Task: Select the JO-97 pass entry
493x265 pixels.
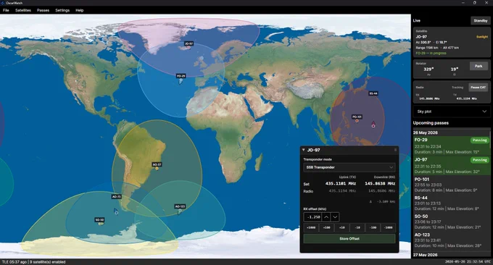Action: pyautogui.click(x=452, y=166)
